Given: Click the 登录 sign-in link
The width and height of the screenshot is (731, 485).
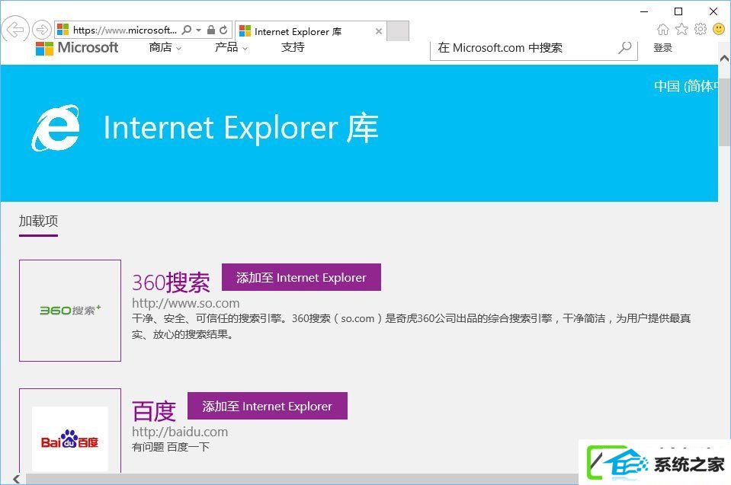Looking at the screenshot, I should (663, 47).
